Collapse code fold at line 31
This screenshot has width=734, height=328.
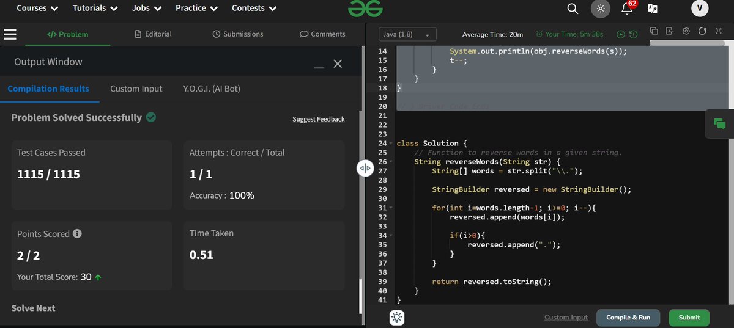(x=390, y=208)
